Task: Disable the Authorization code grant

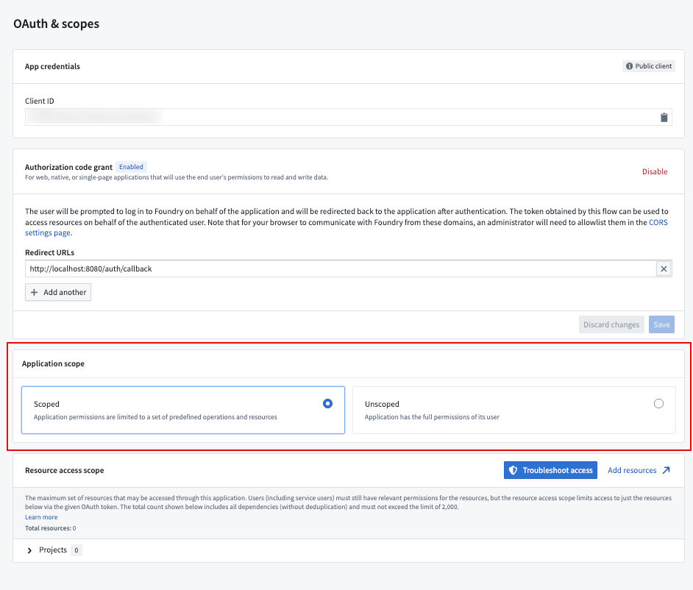Action: pos(655,171)
